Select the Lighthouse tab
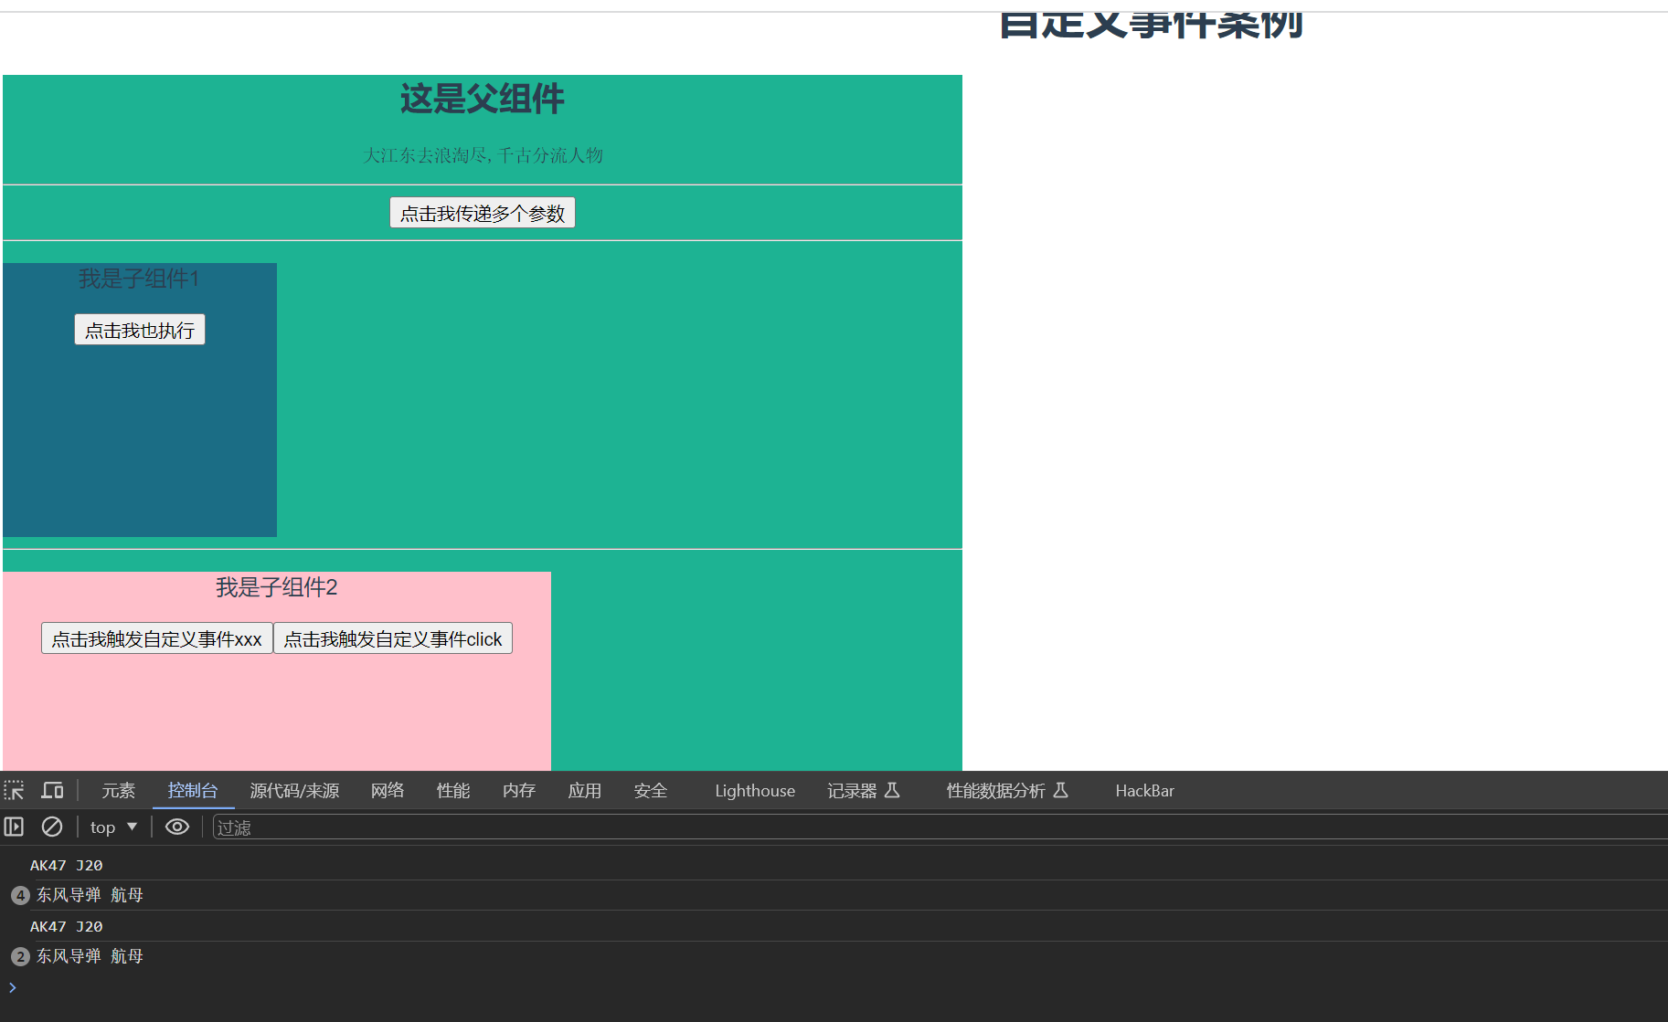Viewport: 1668px width, 1022px height. tap(754, 791)
